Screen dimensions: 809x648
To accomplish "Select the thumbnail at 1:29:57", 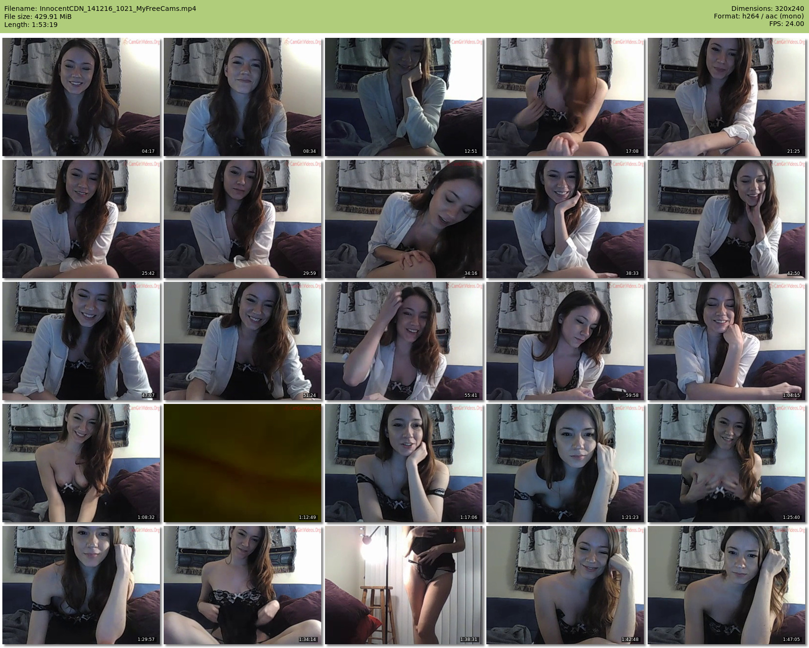I will 81,585.
